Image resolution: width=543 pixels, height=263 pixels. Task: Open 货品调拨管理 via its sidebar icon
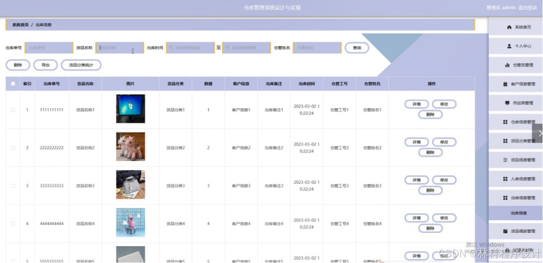[505, 231]
